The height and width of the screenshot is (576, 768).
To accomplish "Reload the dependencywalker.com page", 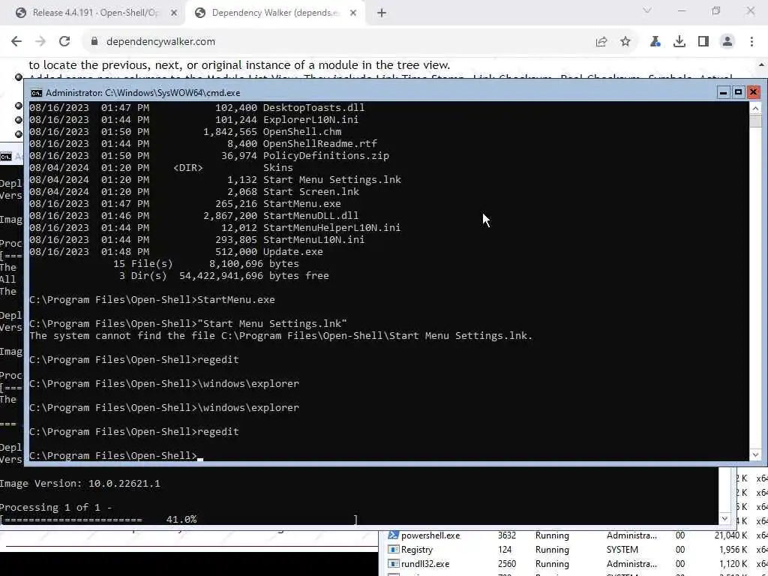I will tap(64, 42).
